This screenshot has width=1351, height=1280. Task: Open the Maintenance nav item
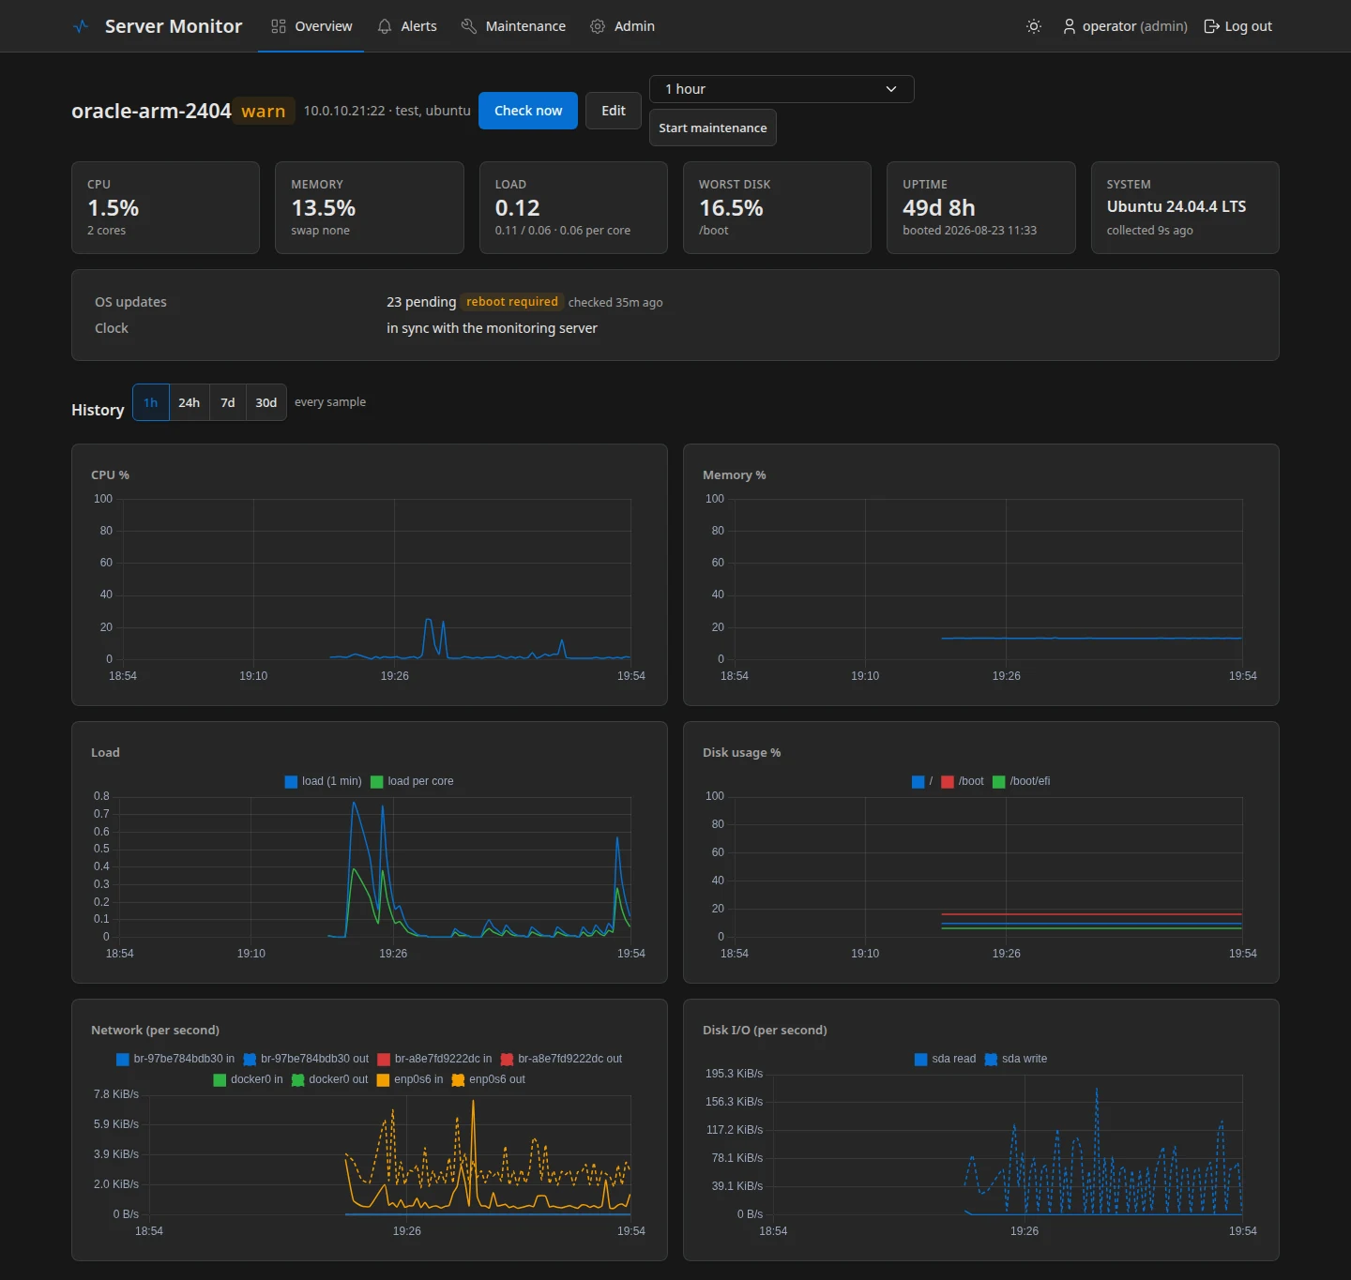click(513, 26)
